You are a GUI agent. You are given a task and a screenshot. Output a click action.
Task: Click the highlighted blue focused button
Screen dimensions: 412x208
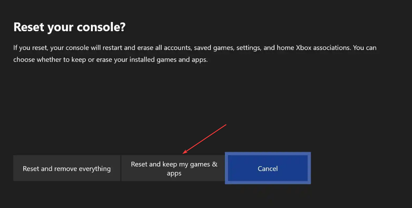(x=268, y=168)
